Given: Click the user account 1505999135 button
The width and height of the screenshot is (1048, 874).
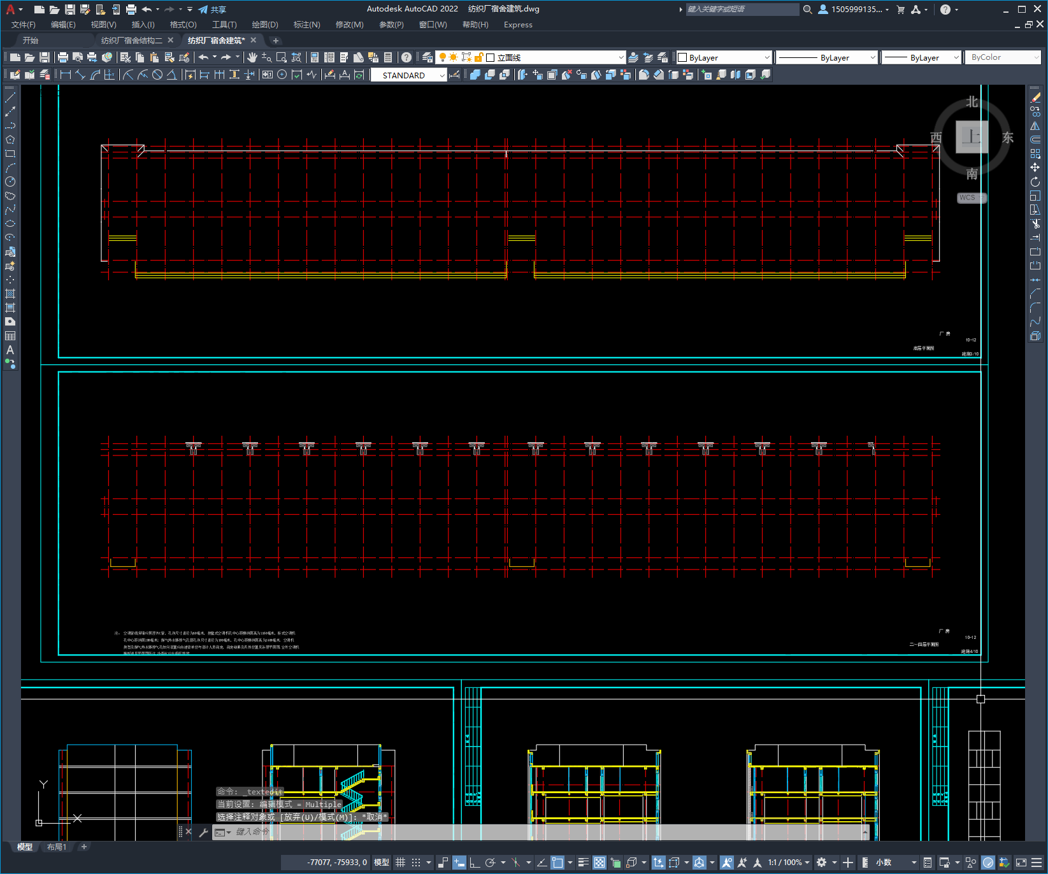Looking at the screenshot, I should pos(853,10).
